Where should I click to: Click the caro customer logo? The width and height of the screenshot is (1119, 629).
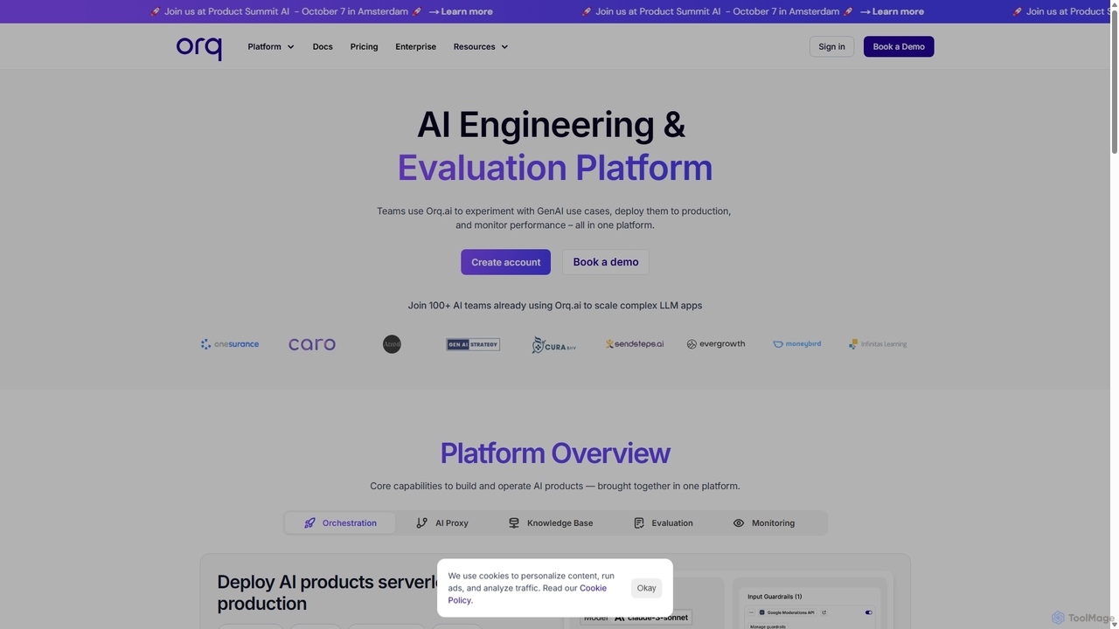point(312,344)
